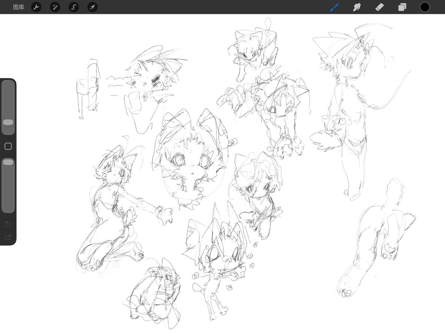Adjust the brush opacity slider
Screen dimensions: 445x333
point(8,185)
